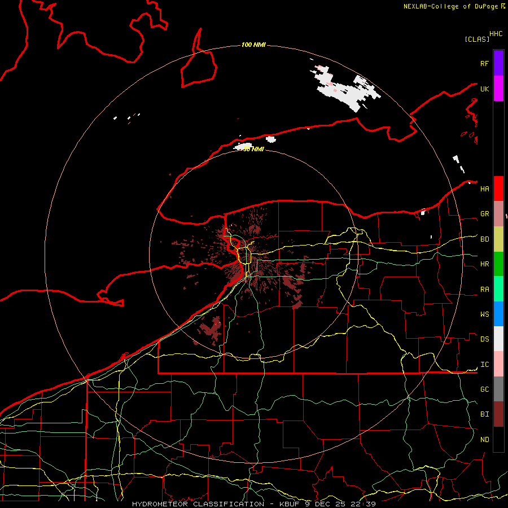Click the magenta UK color swatch
Screen dimensions: 508x508
tap(498, 89)
